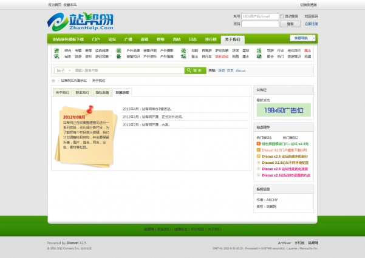Click the home icon in breadcrumb
The image size is (365, 258).
click(x=53, y=80)
